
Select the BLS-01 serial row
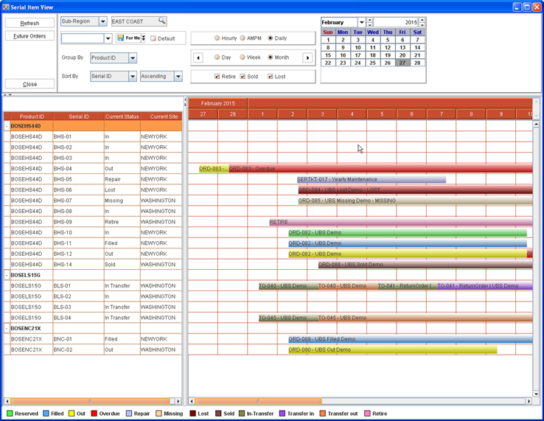click(93, 286)
